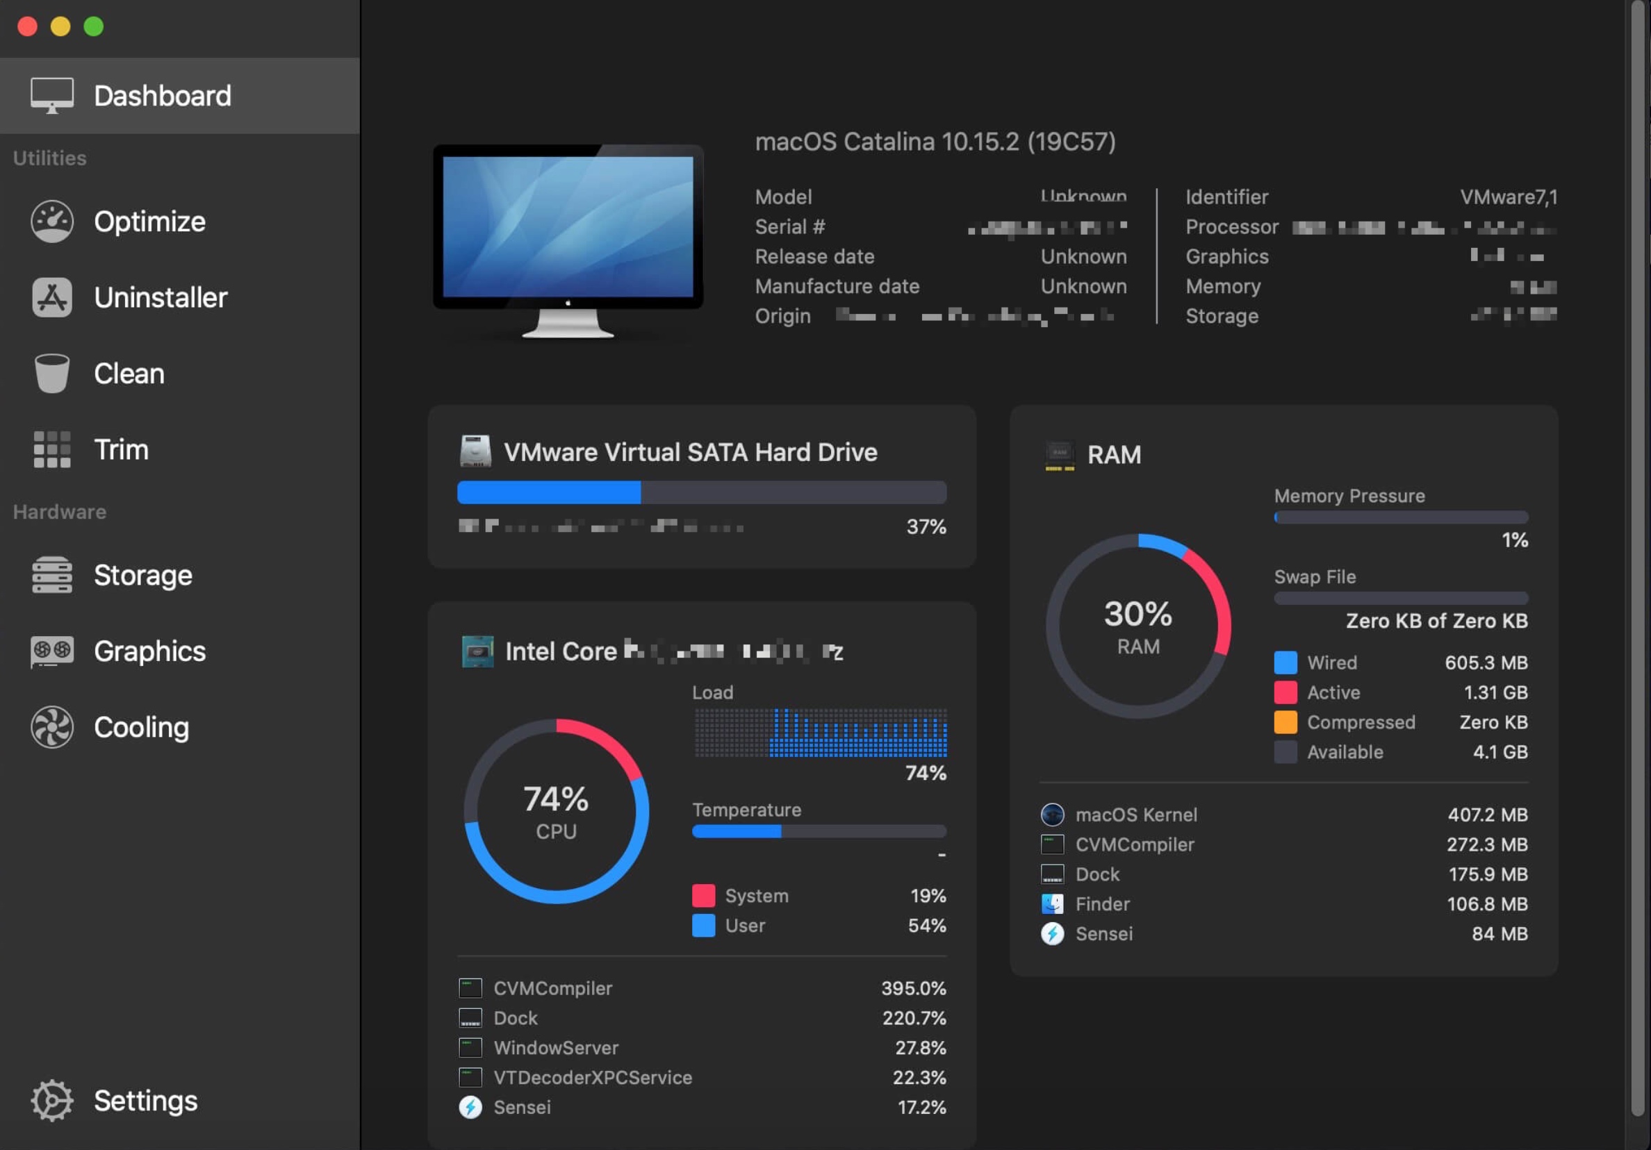The image size is (1651, 1150).
Task: Click the VTDecoderXPCService process icon
Action: 470,1077
